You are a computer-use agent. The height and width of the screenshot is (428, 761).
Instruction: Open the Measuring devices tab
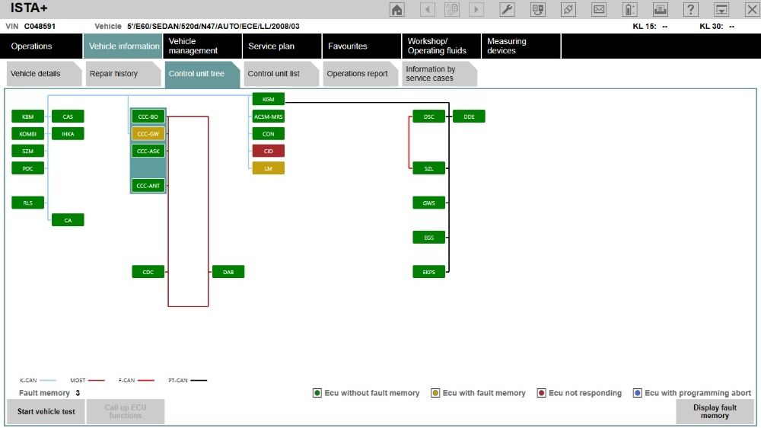click(x=521, y=46)
